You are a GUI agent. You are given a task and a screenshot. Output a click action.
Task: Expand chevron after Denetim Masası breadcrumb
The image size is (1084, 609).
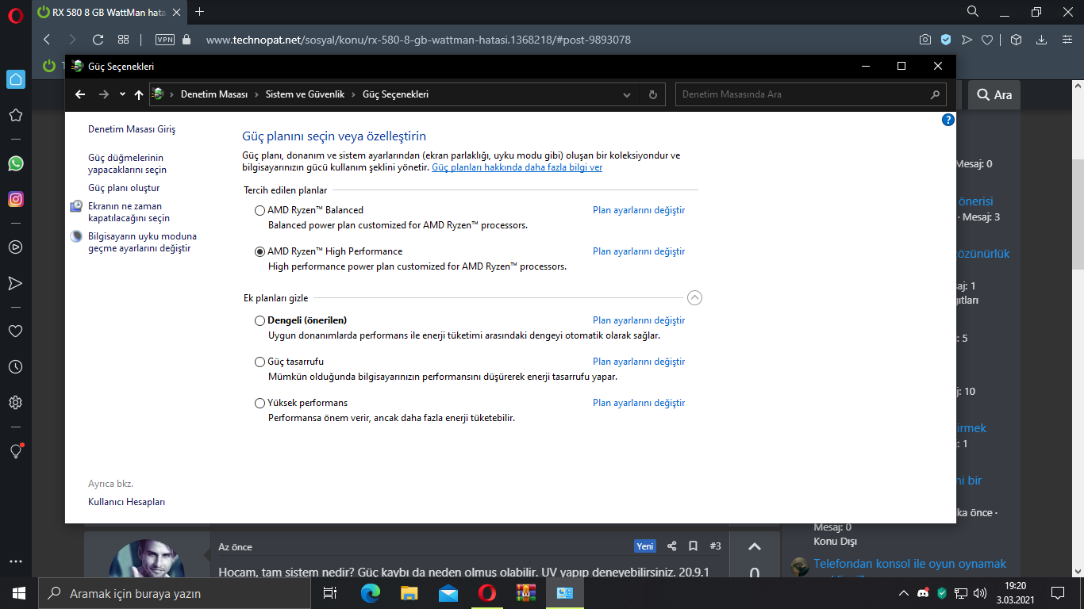pyautogui.click(x=256, y=94)
